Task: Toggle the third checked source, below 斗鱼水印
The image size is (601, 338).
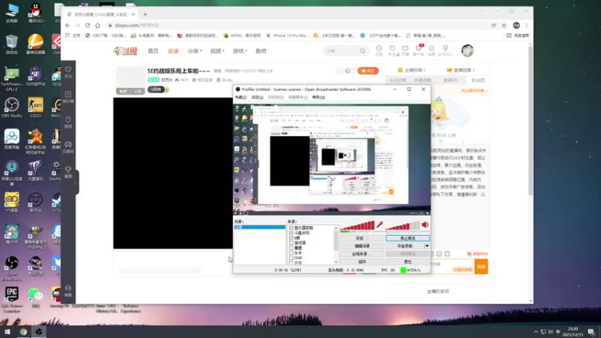Action: tap(291, 238)
